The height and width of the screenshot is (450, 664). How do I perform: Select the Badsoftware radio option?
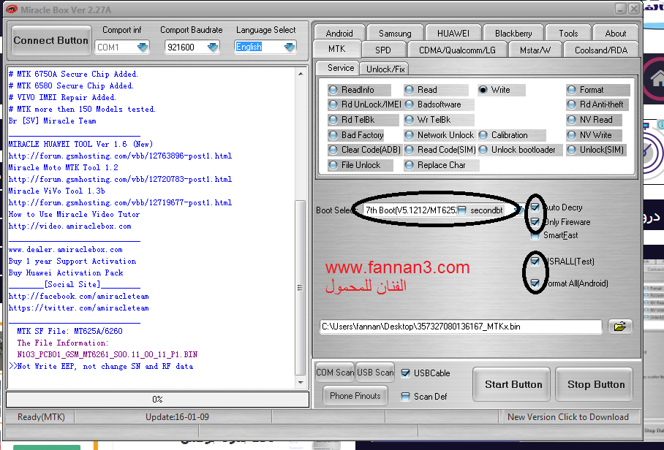click(409, 104)
